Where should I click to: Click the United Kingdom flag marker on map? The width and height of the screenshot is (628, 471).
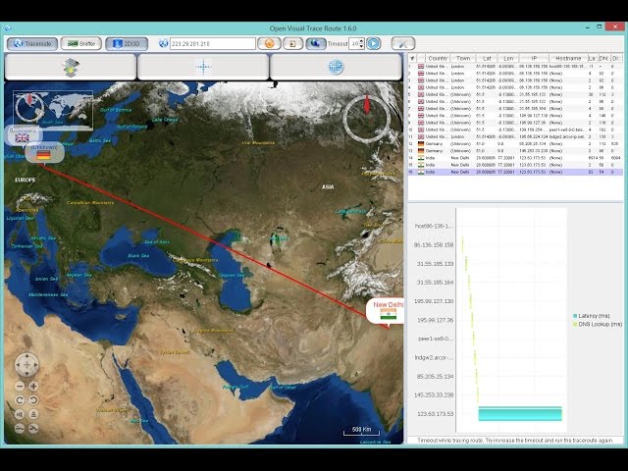(23, 136)
